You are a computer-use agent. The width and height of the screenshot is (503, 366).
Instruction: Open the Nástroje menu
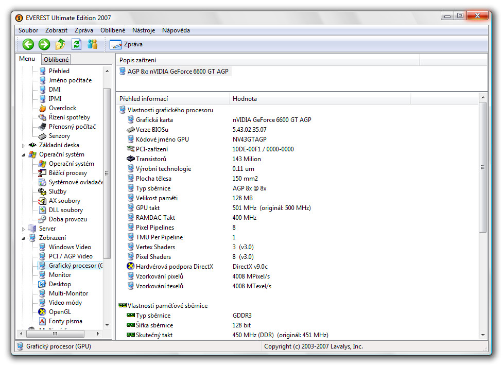144,30
